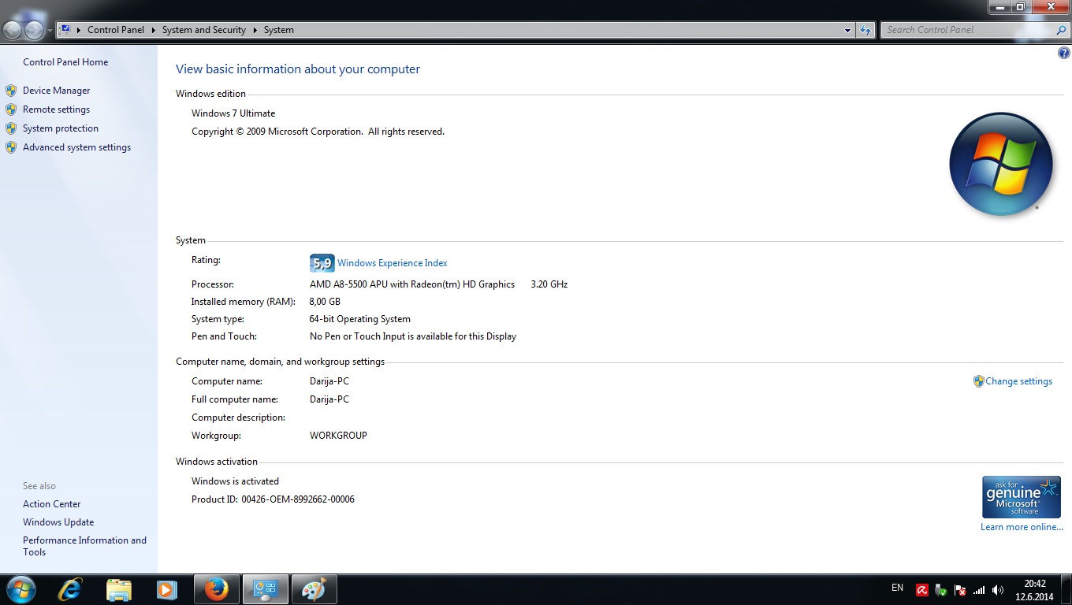Image resolution: width=1072 pixels, height=605 pixels.
Task: Click the magnifier icon in the search box
Action: (x=1060, y=30)
